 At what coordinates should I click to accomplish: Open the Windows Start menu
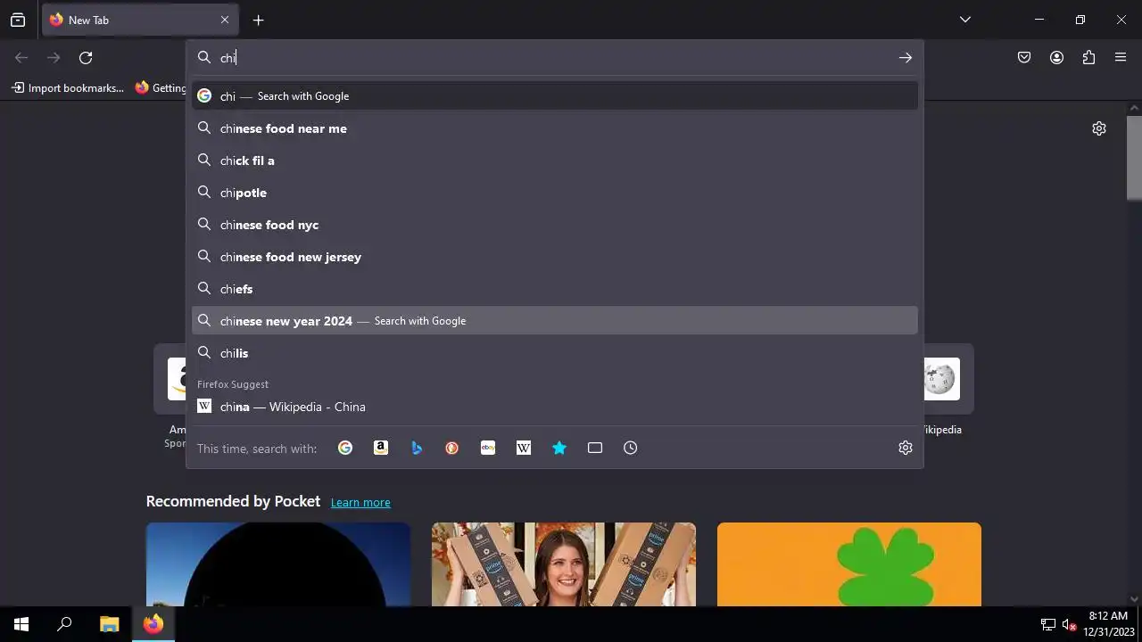[21, 624]
